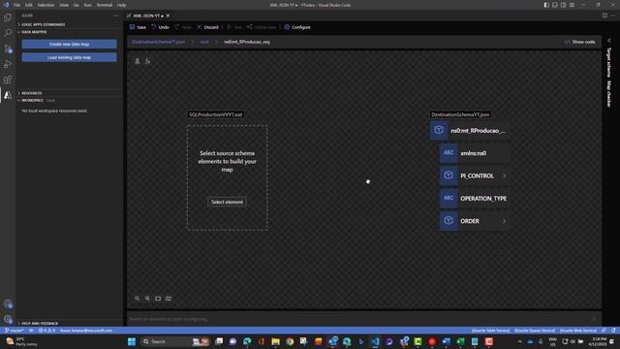Image resolution: width=620 pixels, height=349 pixels.
Task: Open the Edit menu
Action: click(29, 5)
